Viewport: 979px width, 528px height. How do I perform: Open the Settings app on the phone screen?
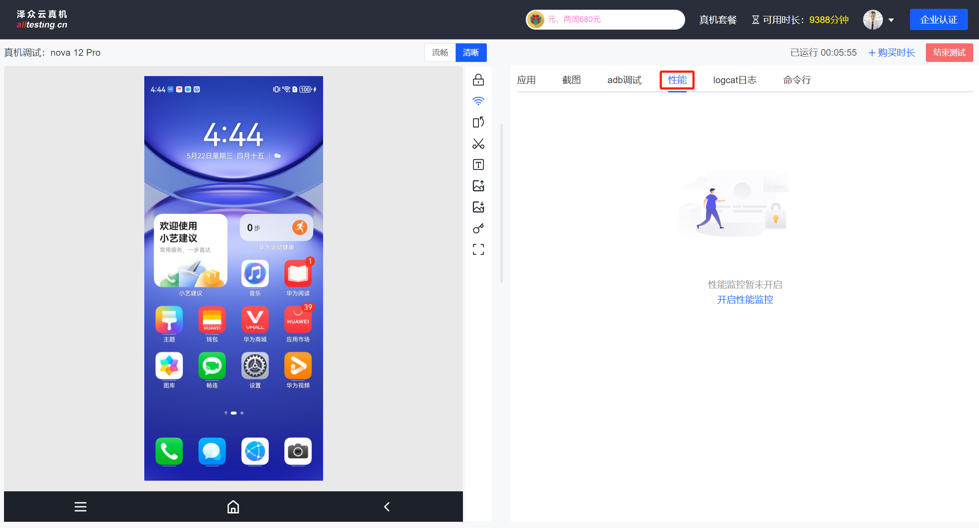(x=255, y=366)
